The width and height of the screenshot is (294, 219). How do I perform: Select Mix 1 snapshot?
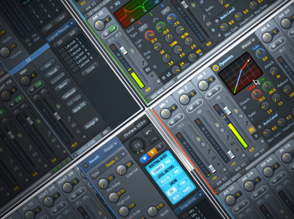tap(193, 210)
